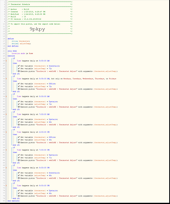Click the 'only when' keyword
This screenshot has height=204, width=170.
tap(12, 51)
